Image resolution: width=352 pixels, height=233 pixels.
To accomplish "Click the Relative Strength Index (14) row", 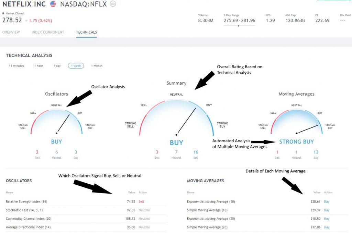I will 86,202.
